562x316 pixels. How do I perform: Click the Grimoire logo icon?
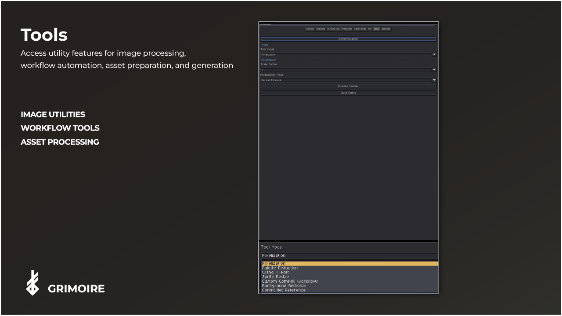[32, 283]
